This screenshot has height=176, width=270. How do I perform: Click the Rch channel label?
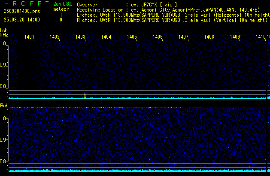(4, 105)
